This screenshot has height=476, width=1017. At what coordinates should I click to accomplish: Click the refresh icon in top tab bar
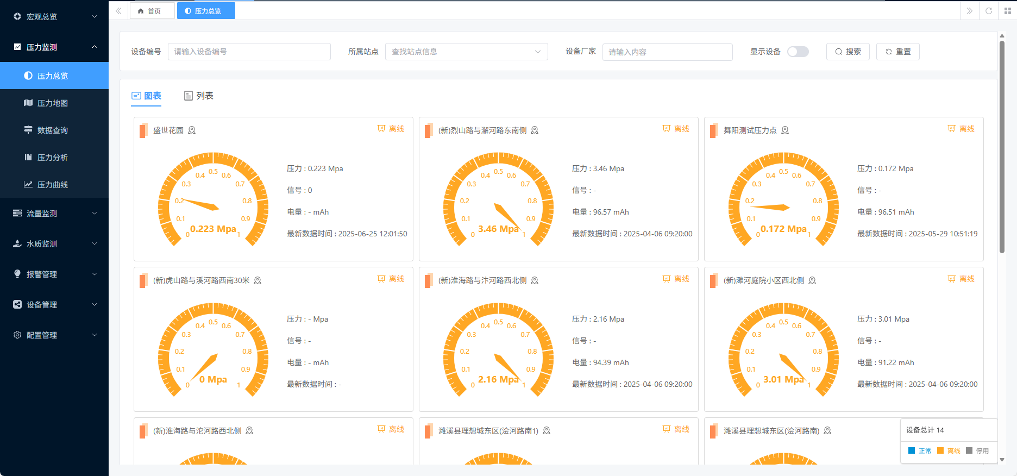click(x=989, y=11)
